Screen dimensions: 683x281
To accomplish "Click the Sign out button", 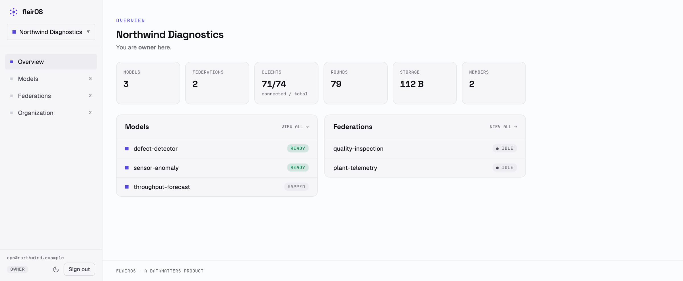I will click(x=79, y=269).
